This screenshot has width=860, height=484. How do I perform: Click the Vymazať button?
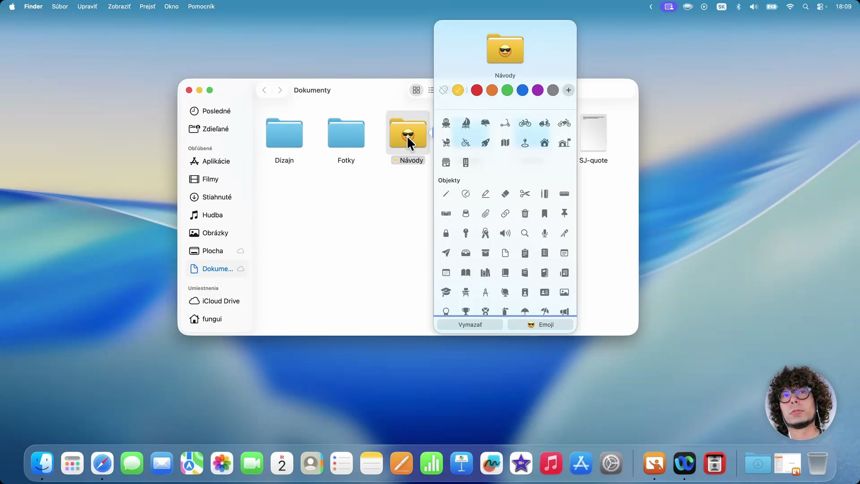click(x=470, y=324)
